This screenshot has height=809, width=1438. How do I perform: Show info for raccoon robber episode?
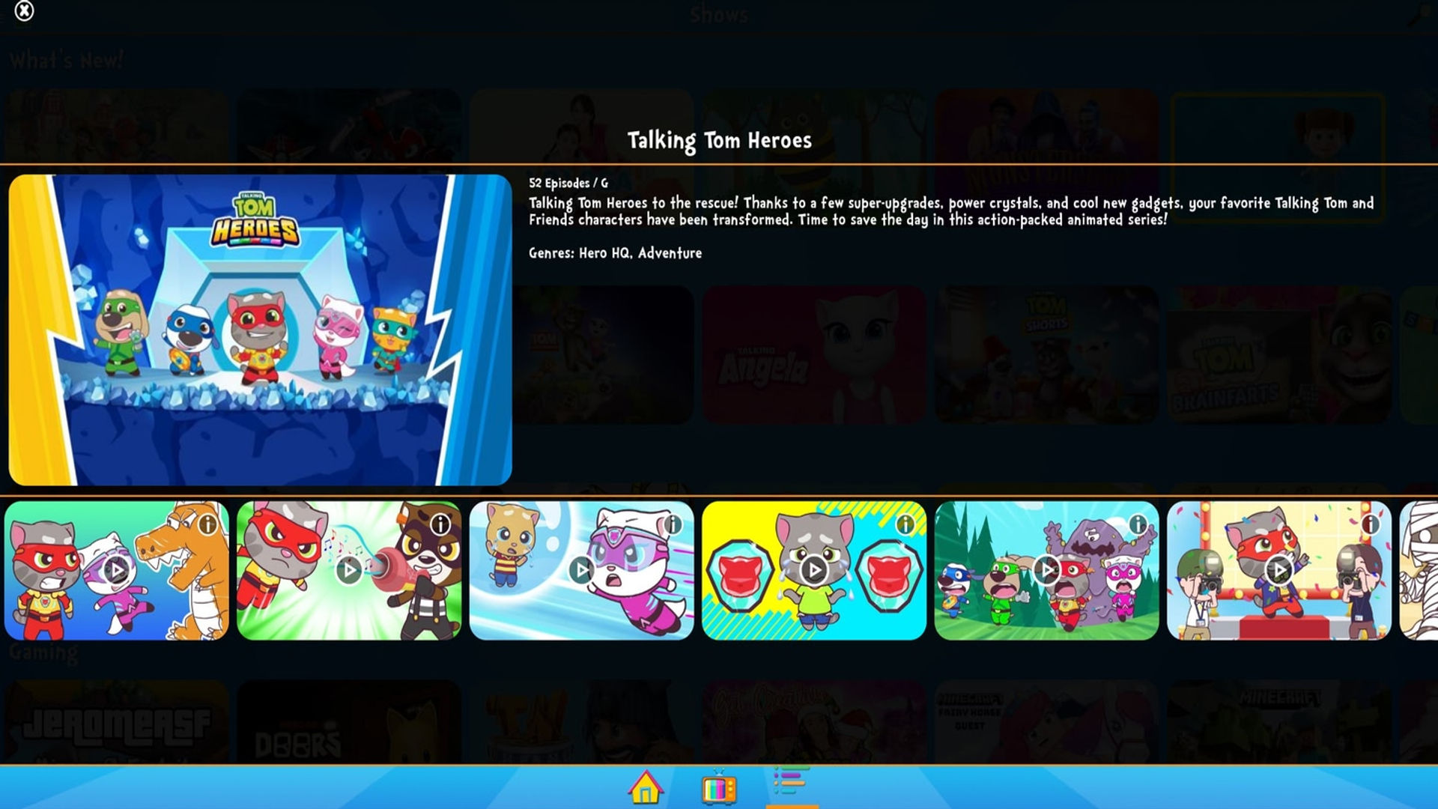[x=440, y=524]
